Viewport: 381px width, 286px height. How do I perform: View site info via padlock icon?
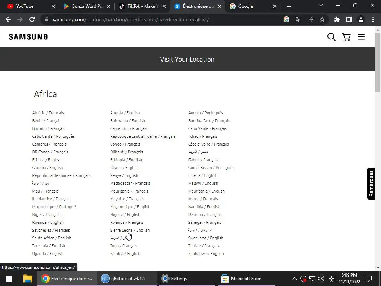pos(47,19)
